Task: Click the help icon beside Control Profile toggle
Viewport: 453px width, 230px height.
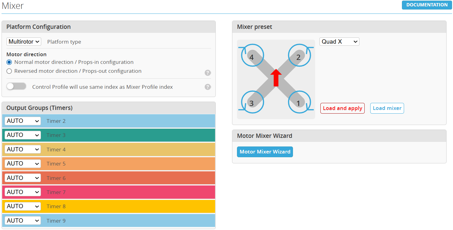Action: click(x=208, y=87)
